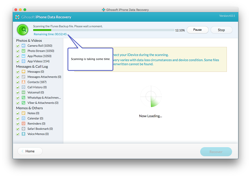251x177 pixels.
Task: Click the Messages speech bubble icon
Action: [24, 72]
